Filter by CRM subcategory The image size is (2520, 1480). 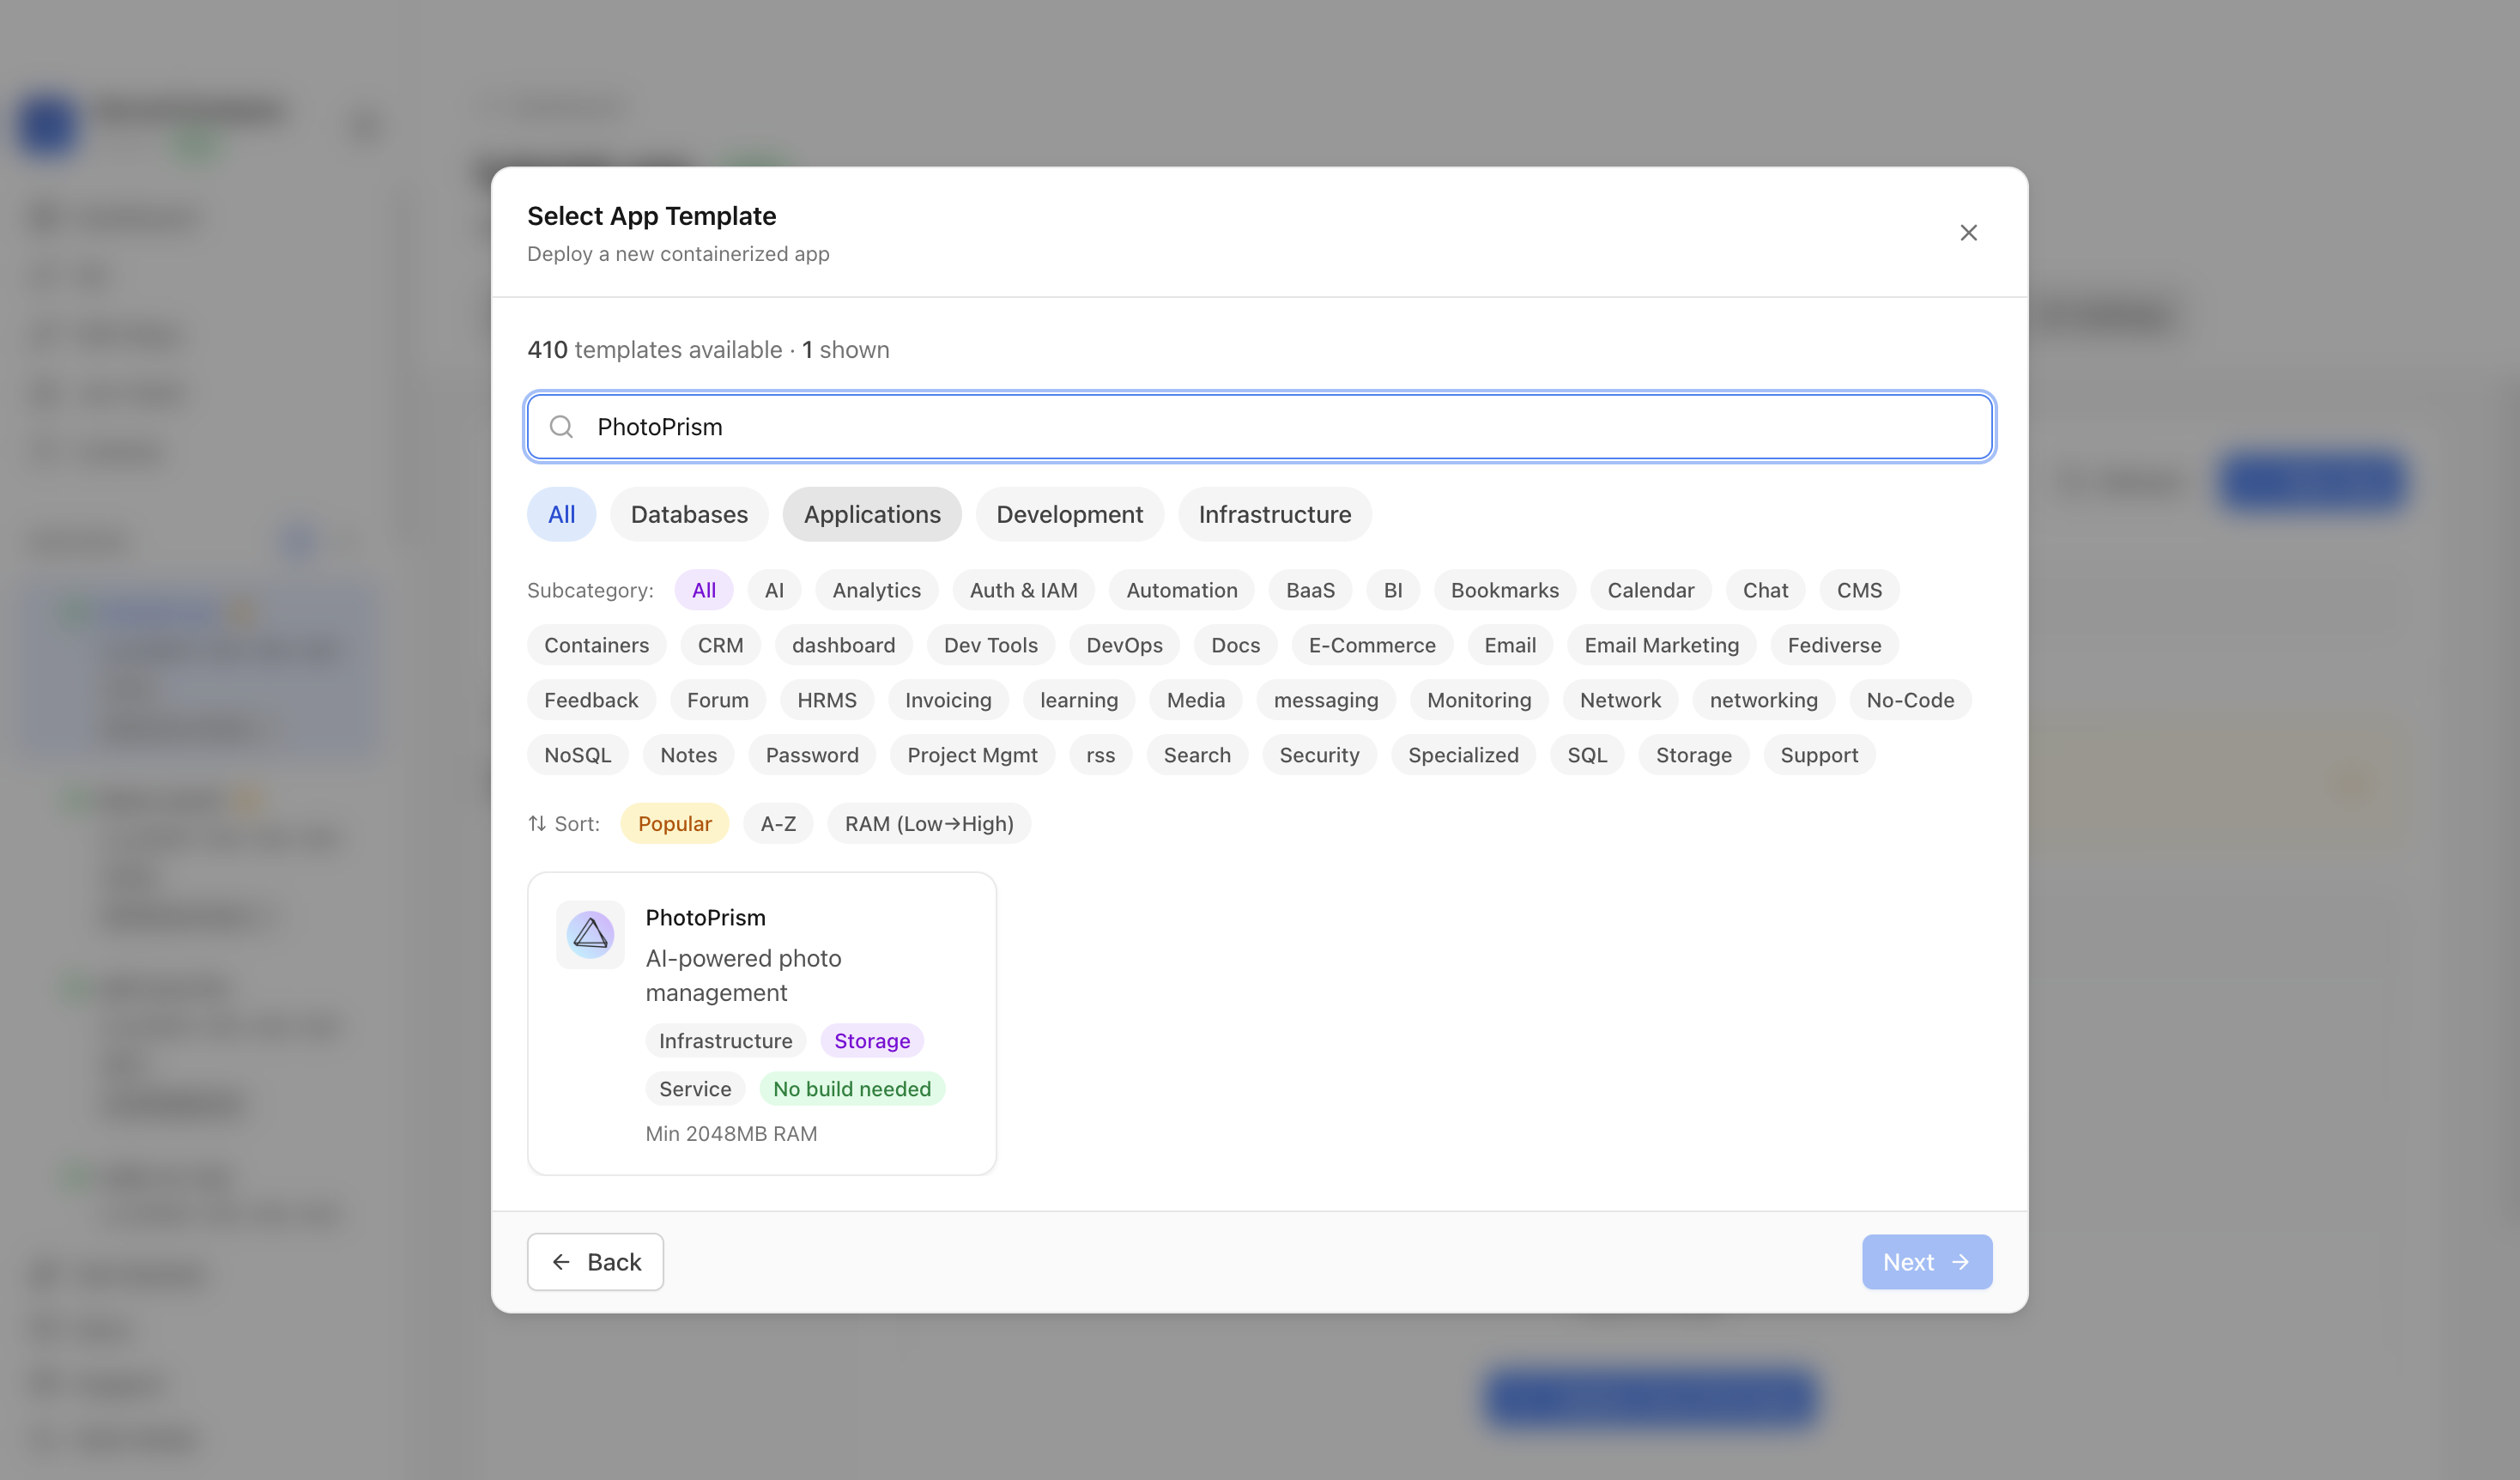coord(720,645)
